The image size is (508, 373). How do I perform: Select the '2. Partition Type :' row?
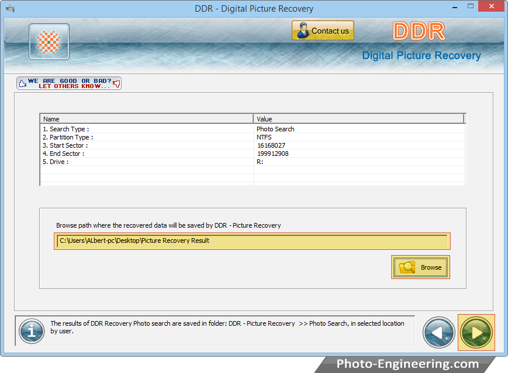tap(253, 137)
